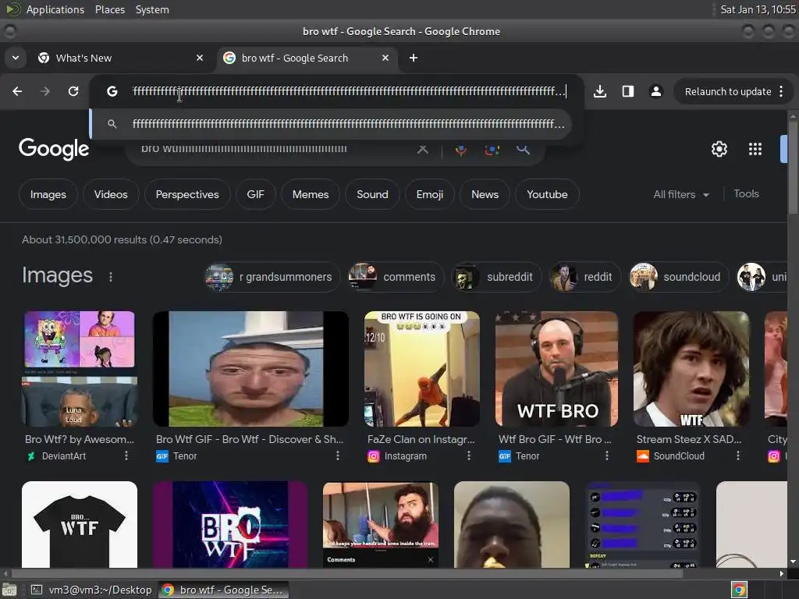Start voice search with microphone icon

460,149
